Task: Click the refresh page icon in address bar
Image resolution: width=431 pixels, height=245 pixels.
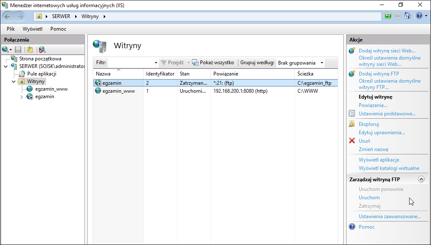Action: 388,16
